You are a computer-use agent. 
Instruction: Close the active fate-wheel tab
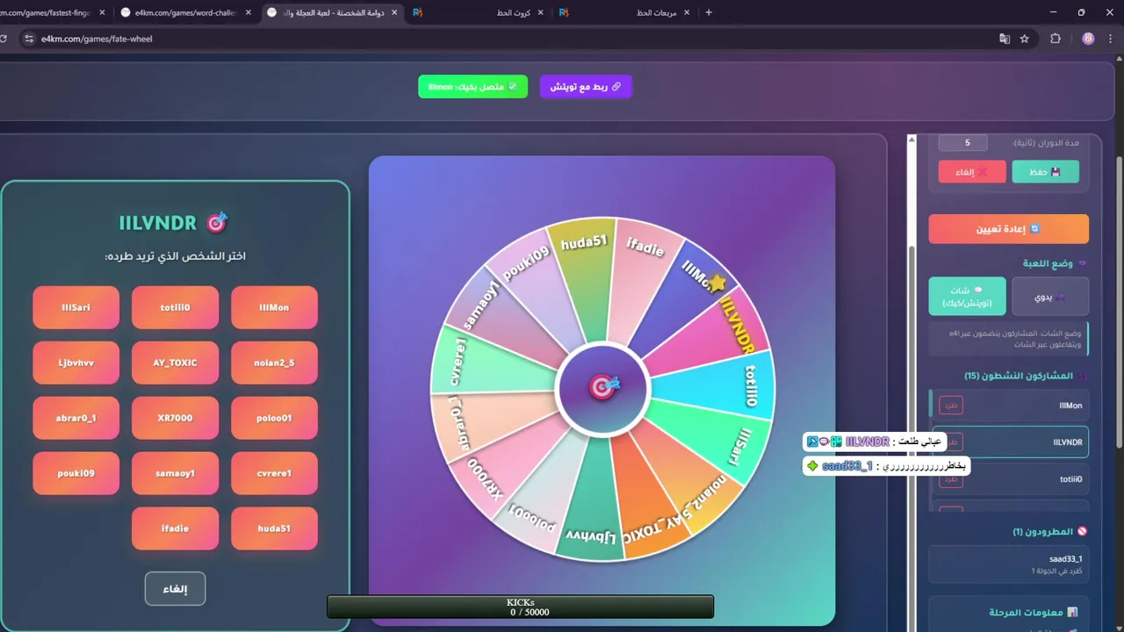(394, 12)
